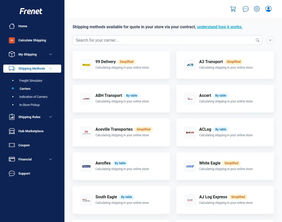Open the ACLog carrier name
The height and width of the screenshot is (222, 282).
tap(205, 129)
